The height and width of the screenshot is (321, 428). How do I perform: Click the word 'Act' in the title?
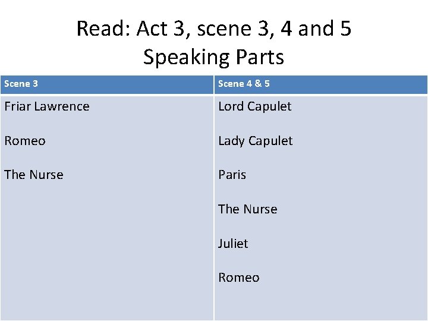point(152,29)
